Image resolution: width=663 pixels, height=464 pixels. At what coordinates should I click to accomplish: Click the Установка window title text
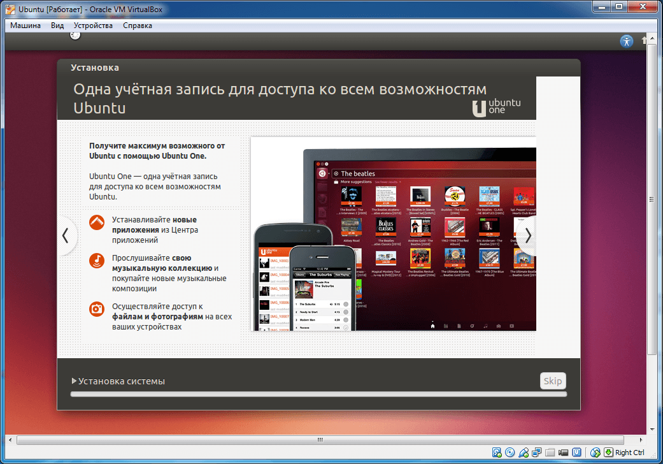[95, 68]
